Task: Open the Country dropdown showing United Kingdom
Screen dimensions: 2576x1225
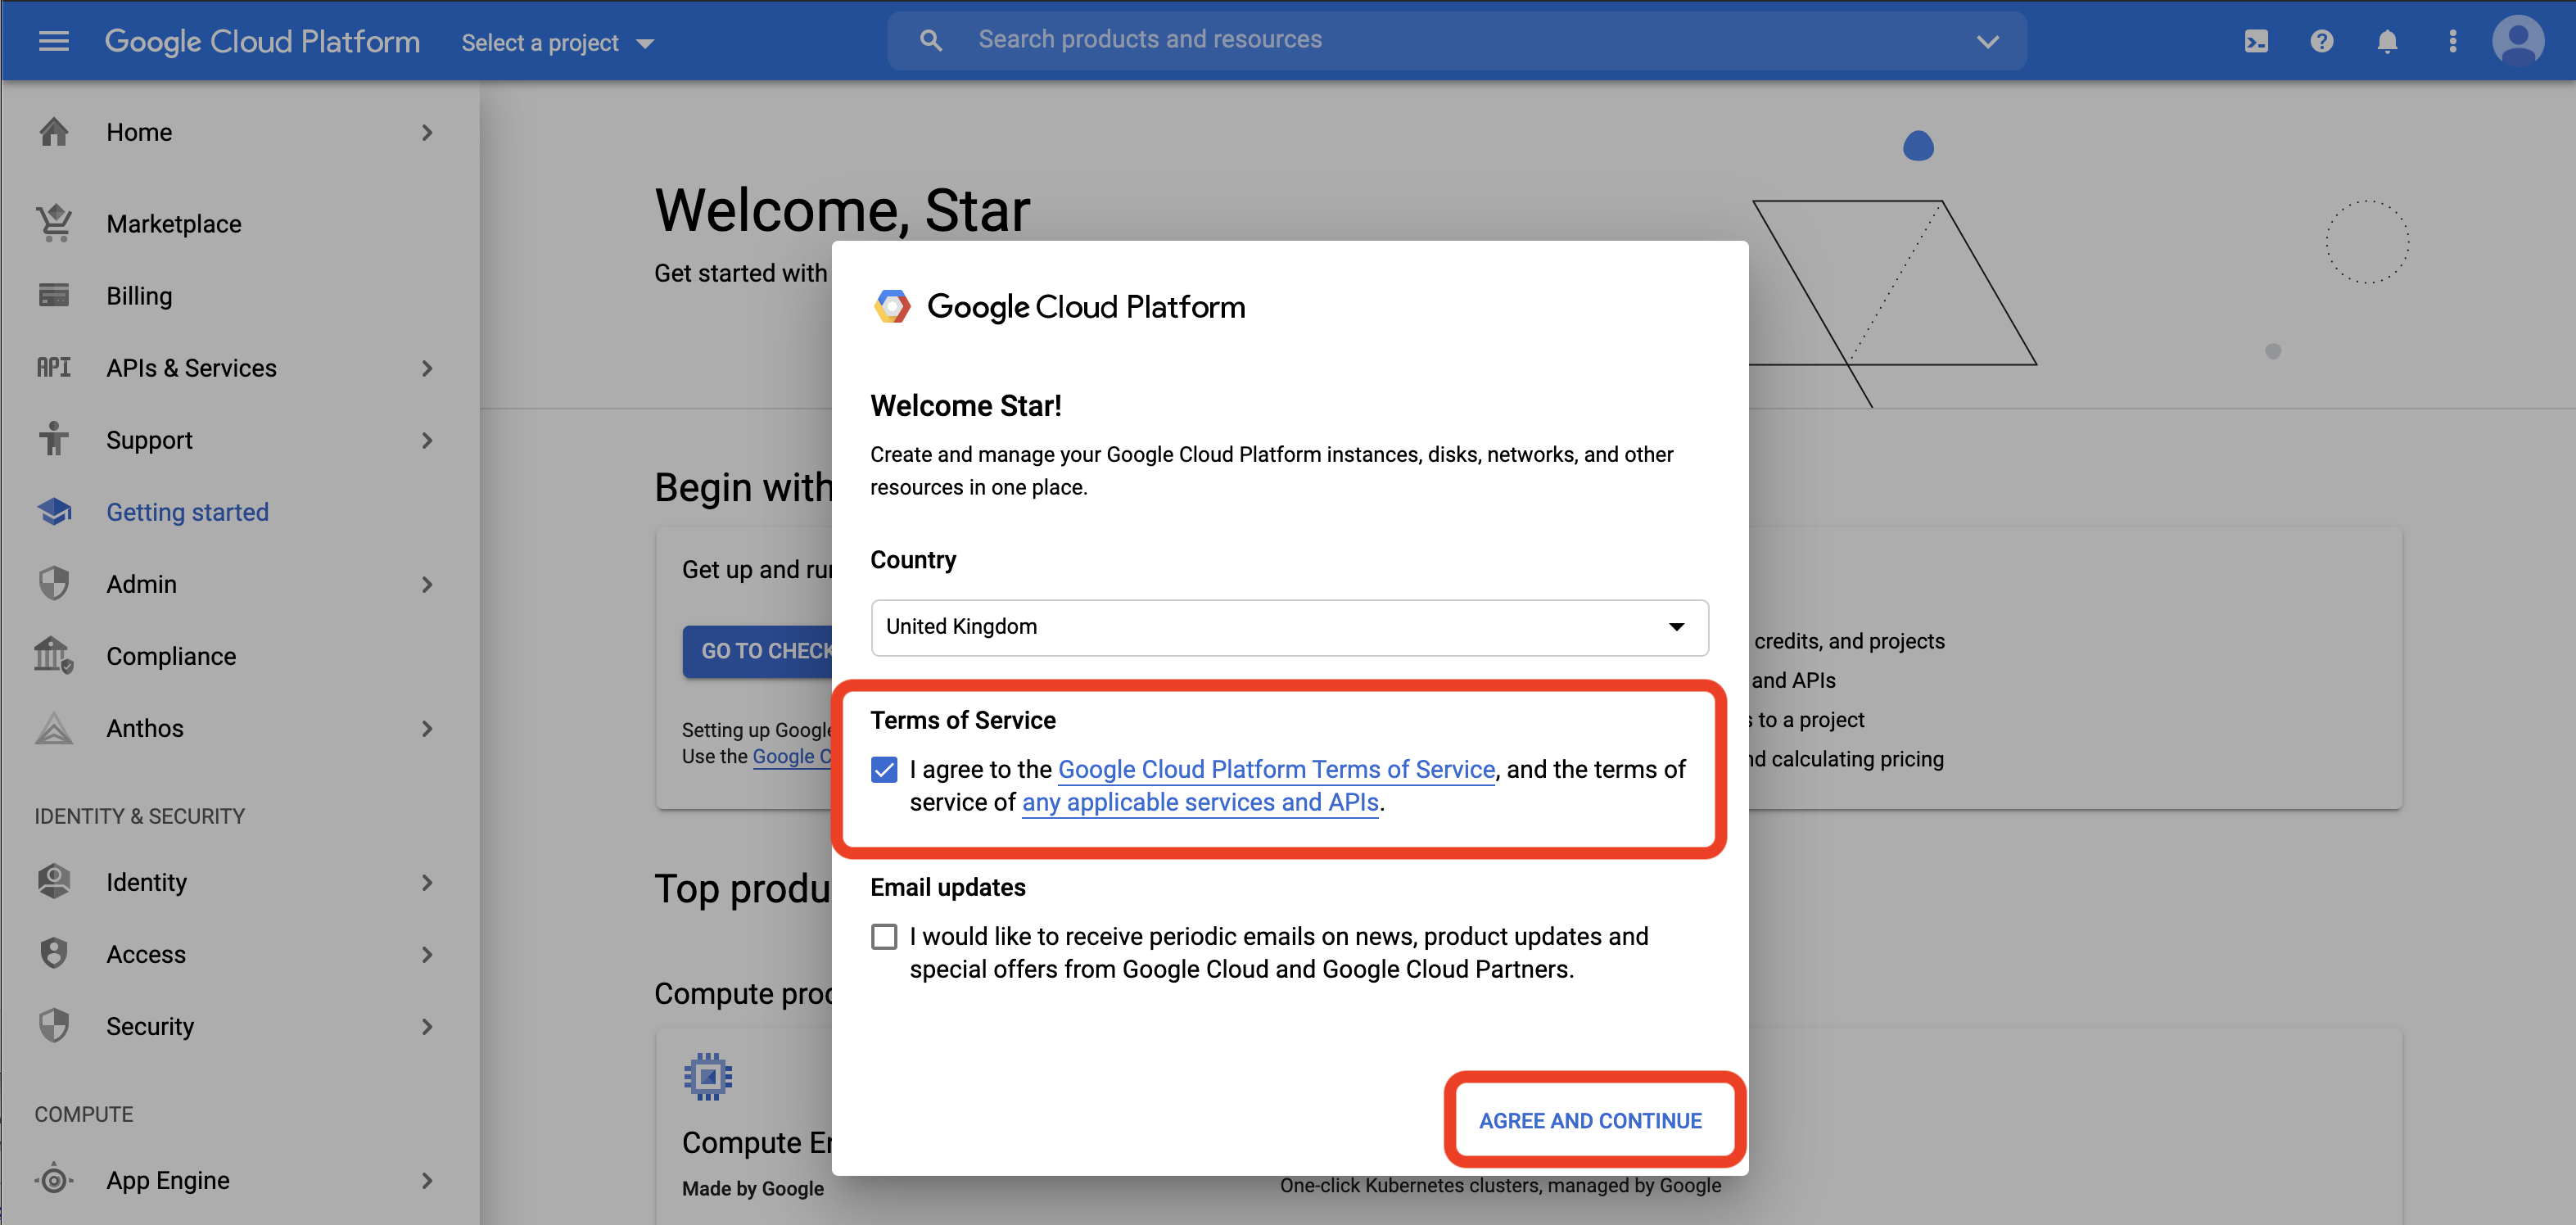Action: (x=1289, y=627)
